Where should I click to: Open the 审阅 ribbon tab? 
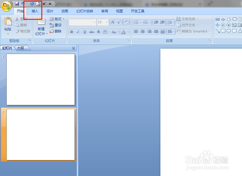105,11
